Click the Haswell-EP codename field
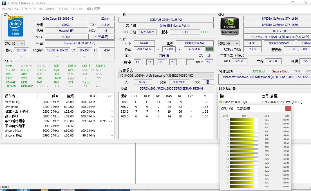The width and height of the screenshot is (311, 191). coord(66,31)
